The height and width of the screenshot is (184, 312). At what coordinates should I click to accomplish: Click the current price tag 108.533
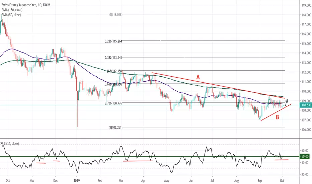pos(306,105)
